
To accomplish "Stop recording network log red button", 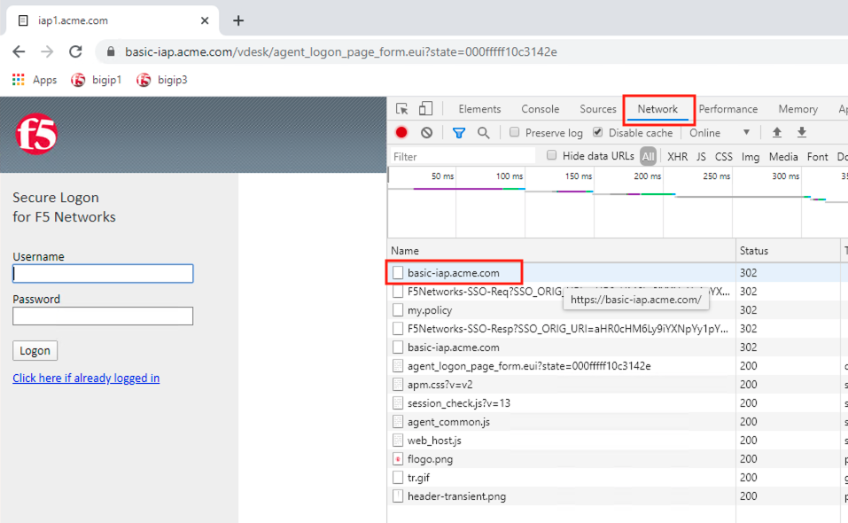I will (401, 132).
